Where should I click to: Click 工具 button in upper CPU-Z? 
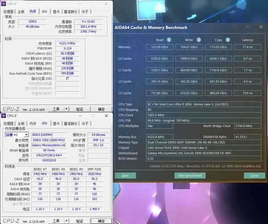[x=56, y=109]
